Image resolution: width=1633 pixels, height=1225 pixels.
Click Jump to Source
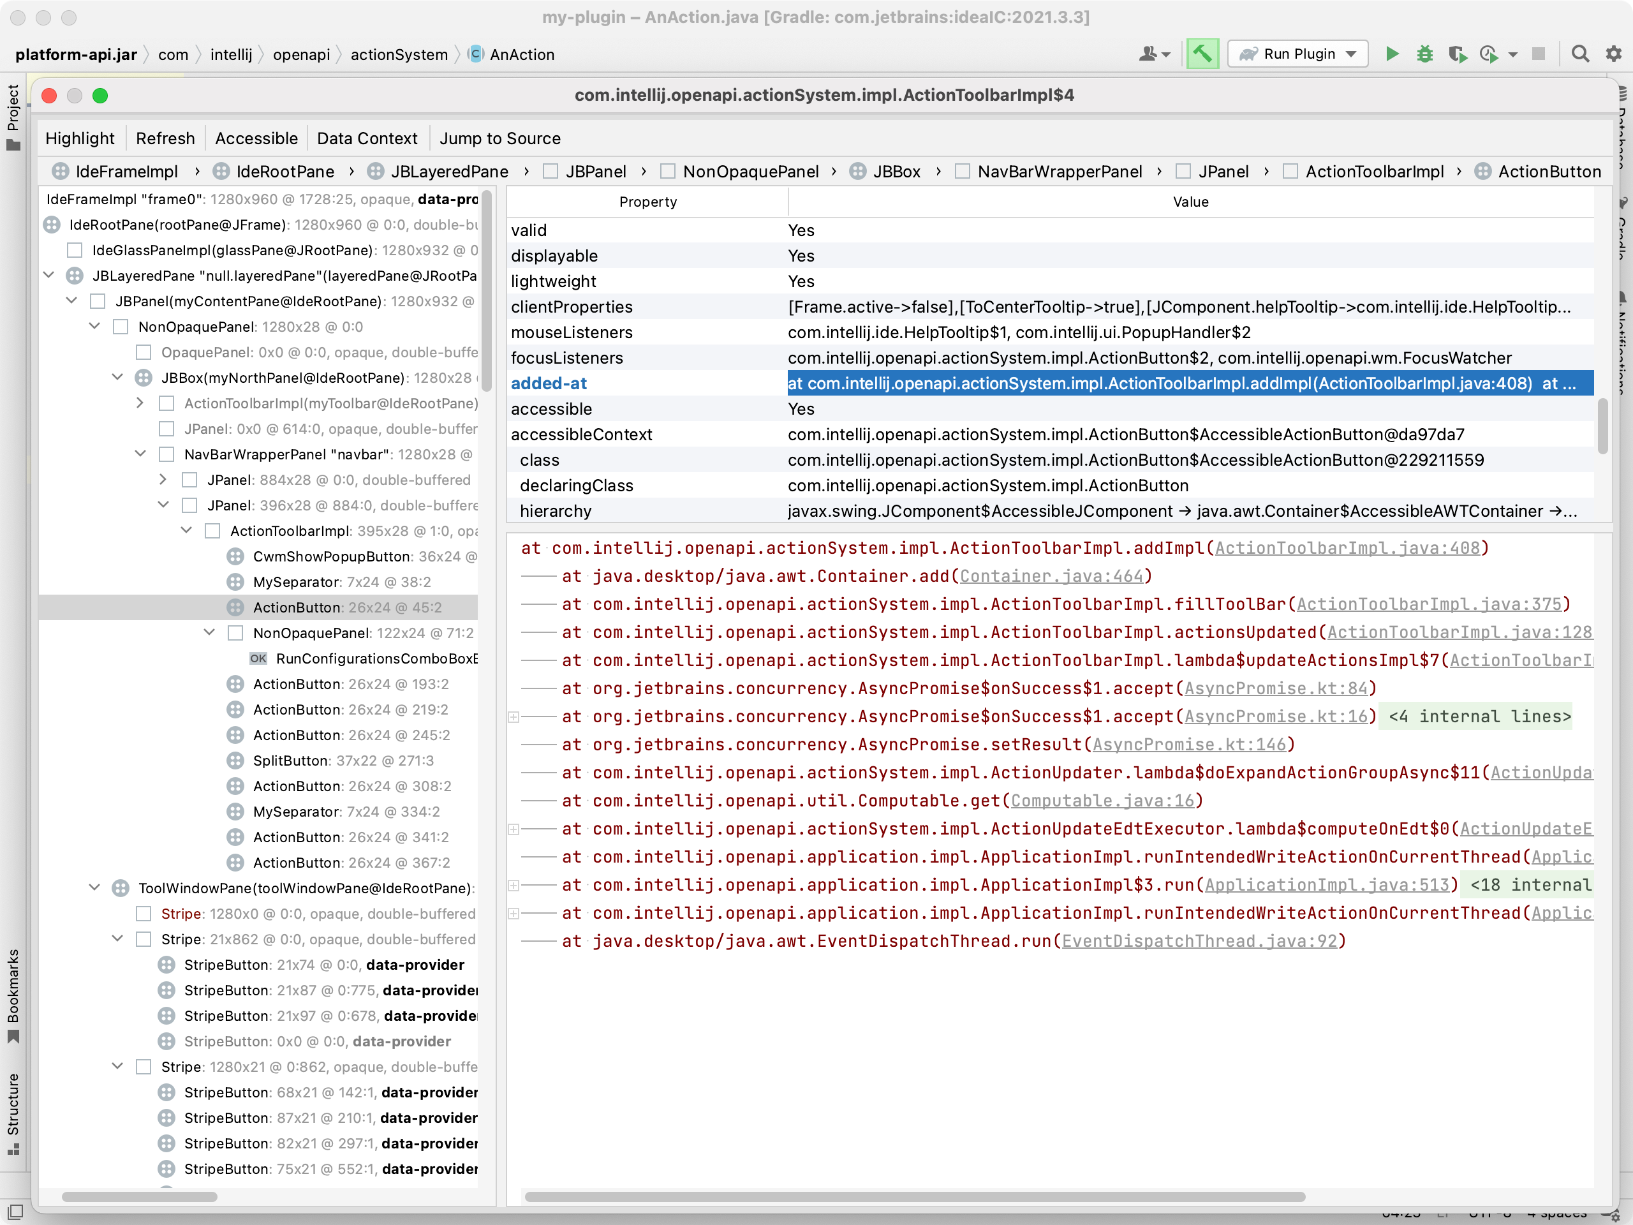(x=500, y=138)
